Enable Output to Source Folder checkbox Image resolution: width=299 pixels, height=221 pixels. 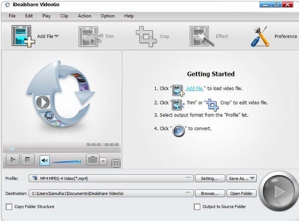tap(197, 207)
